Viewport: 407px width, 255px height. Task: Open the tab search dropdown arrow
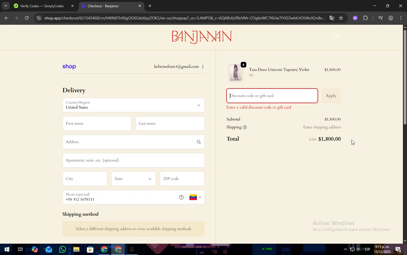tap(5, 6)
